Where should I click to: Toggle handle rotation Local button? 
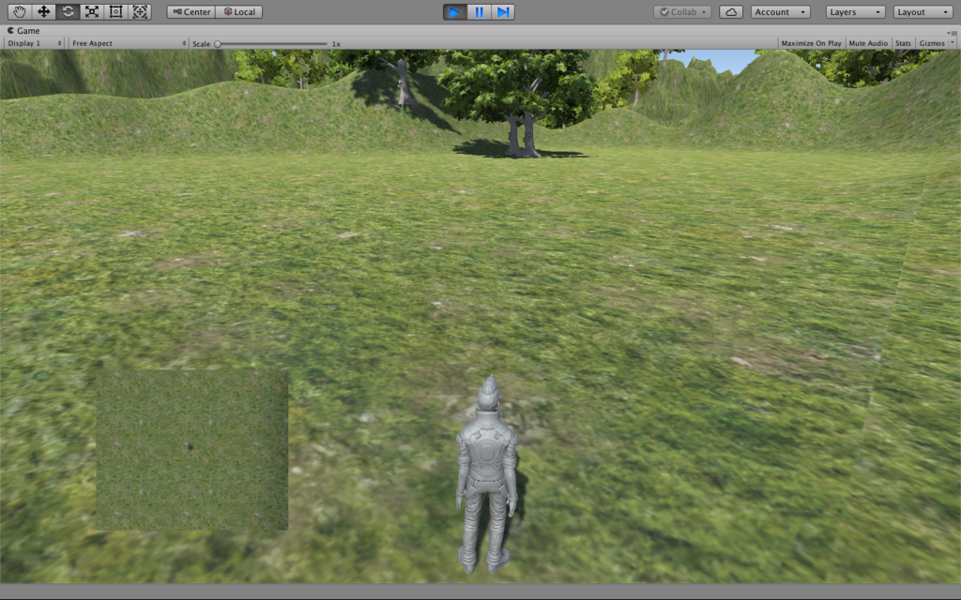[x=239, y=11]
